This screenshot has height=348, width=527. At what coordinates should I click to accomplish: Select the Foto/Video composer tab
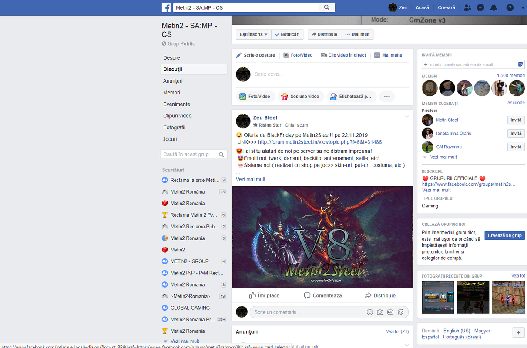(298, 55)
